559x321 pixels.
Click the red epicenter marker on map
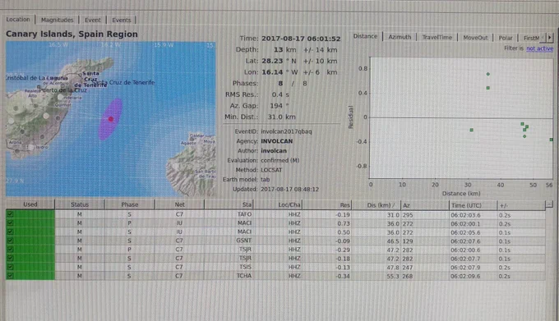pyautogui.click(x=111, y=119)
